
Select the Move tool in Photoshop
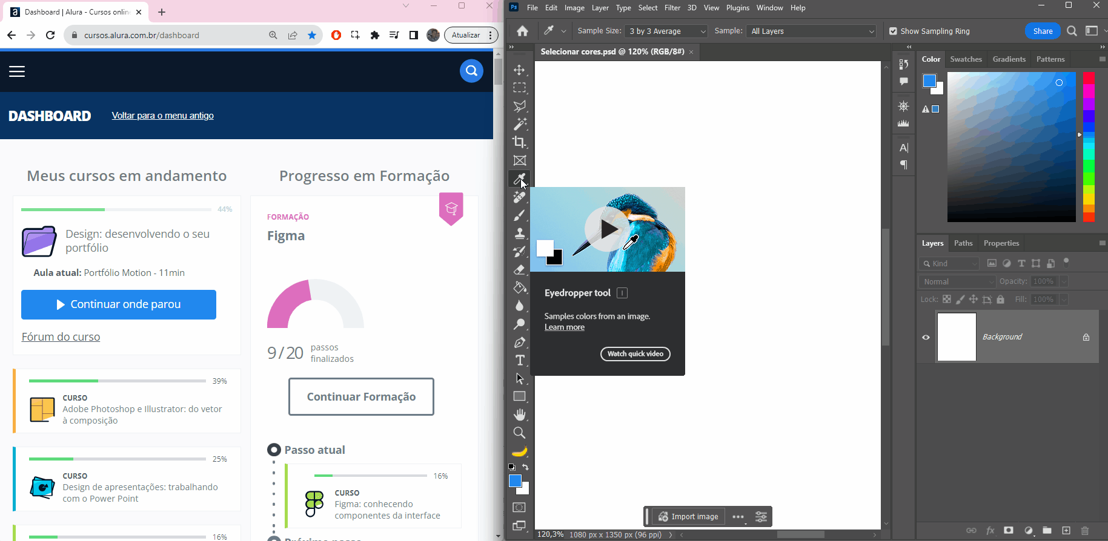[x=519, y=70]
